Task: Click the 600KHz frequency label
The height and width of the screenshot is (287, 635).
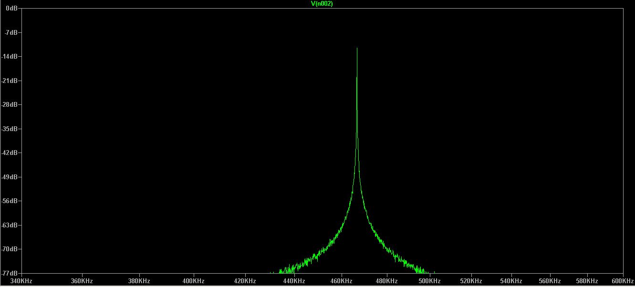Action: pyautogui.click(x=623, y=281)
